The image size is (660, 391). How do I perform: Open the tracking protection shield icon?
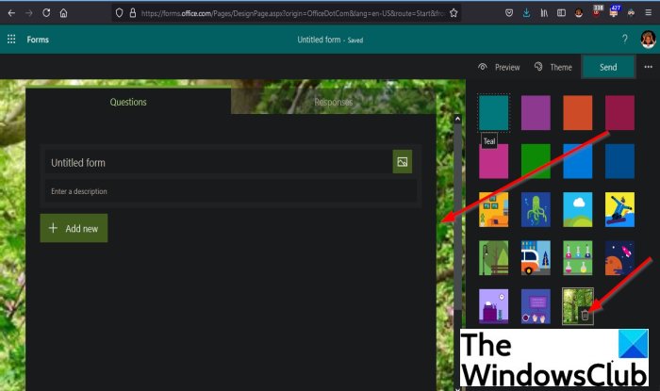(x=119, y=13)
